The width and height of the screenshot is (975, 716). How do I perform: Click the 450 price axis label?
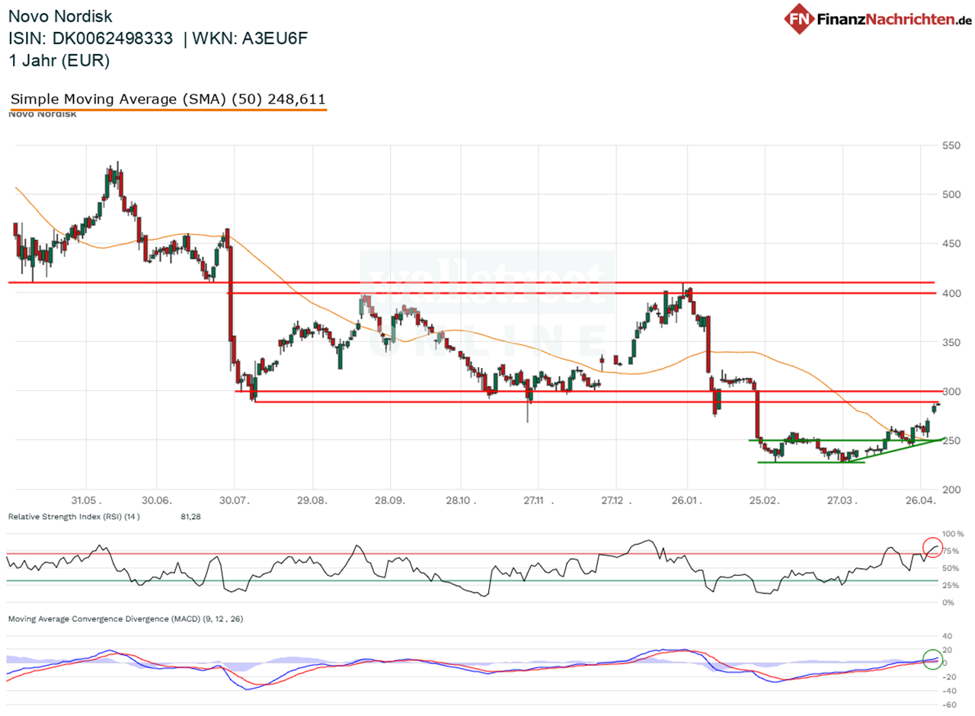pyautogui.click(x=952, y=244)
